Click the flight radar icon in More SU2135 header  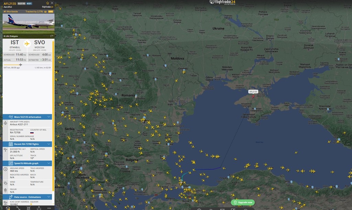[11, 117]
